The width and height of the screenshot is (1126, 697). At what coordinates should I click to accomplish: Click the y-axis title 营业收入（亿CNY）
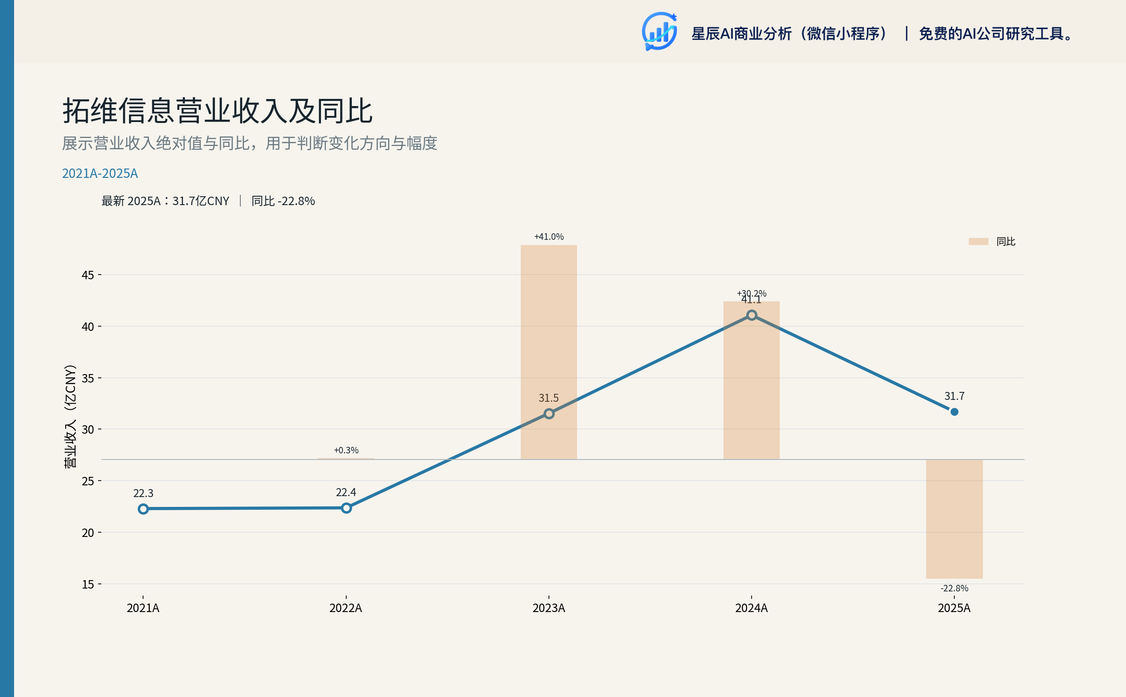point(70,416)
